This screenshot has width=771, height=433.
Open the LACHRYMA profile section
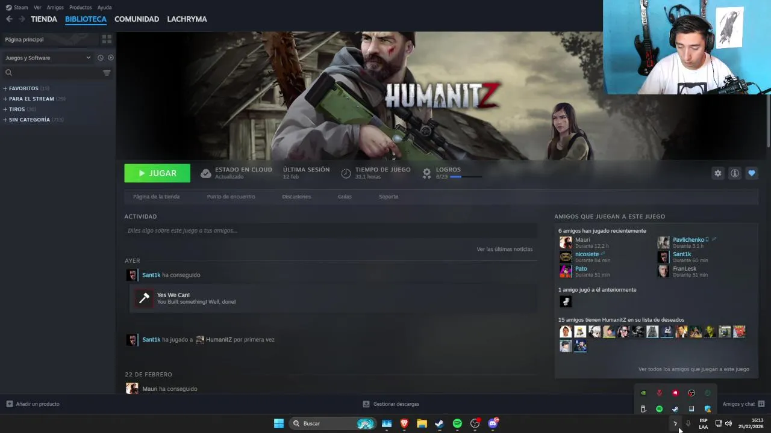coord(187,19)
